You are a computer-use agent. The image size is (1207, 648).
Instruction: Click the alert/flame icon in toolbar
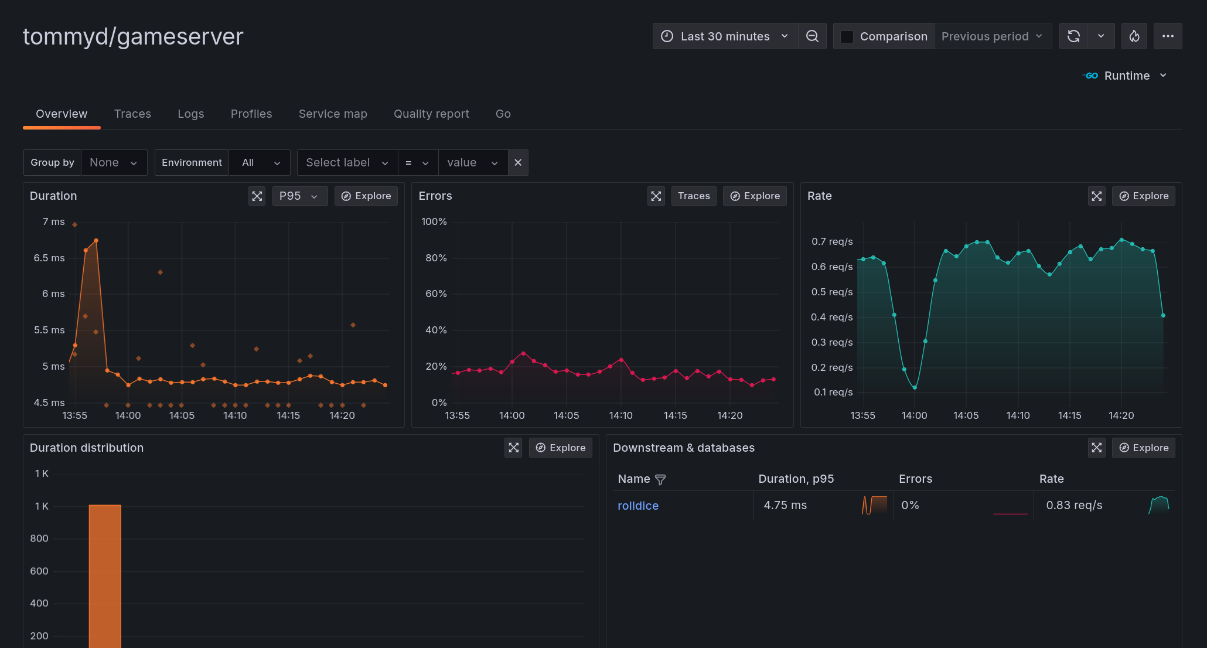pyautogui.click(x=1134, y=37)
